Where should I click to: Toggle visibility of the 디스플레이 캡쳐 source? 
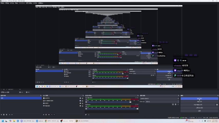click(80, 101)
